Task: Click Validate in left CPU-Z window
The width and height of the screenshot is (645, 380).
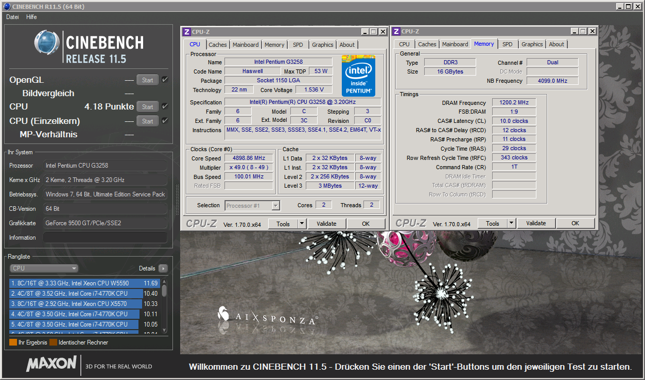Action: point(326,224)
